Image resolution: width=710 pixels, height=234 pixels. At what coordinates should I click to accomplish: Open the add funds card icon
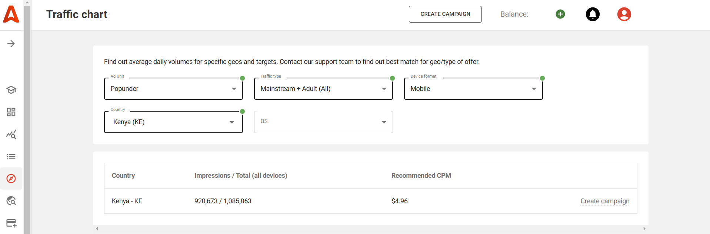(x=11, y=223)
